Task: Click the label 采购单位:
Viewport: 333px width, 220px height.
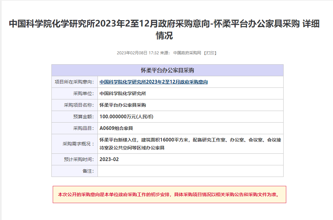Action: (x=84, y=93)
